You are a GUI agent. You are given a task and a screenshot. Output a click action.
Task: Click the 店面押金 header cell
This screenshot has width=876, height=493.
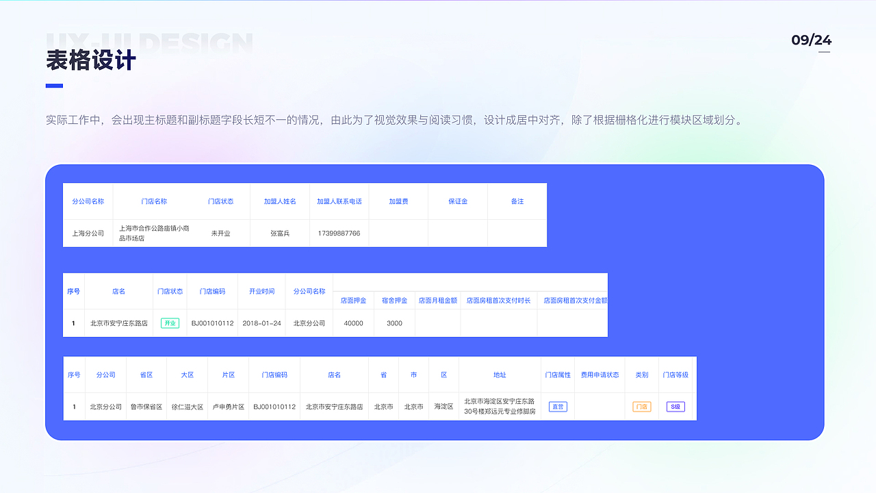coord(353,301)
